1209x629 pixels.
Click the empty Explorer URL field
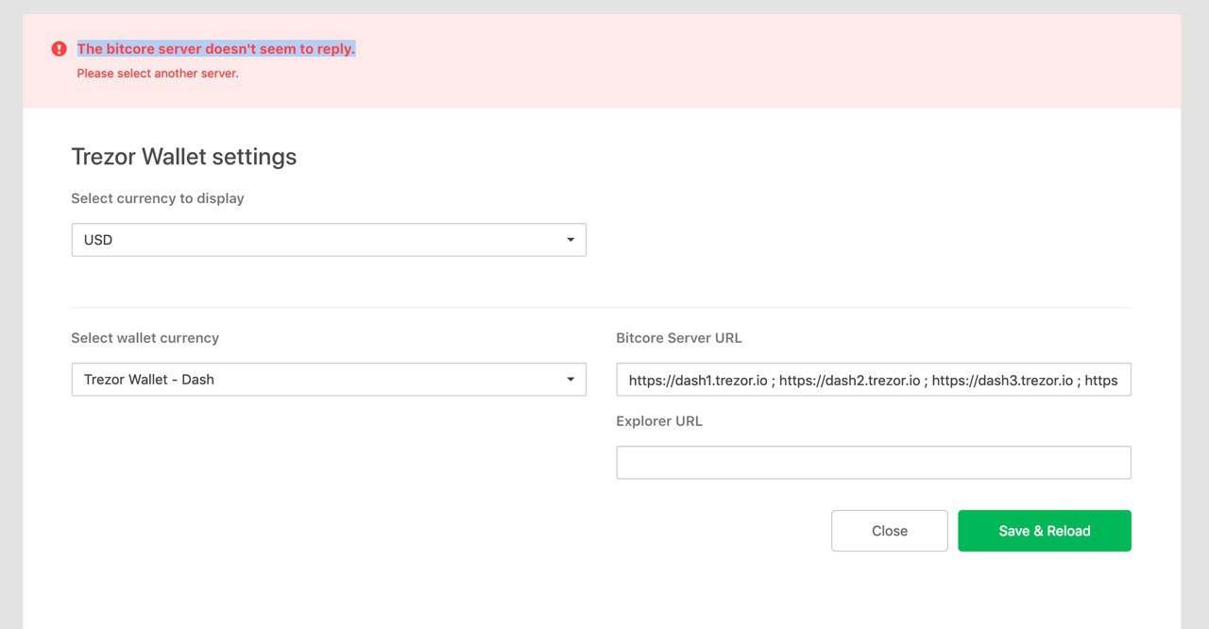(874, 463)
